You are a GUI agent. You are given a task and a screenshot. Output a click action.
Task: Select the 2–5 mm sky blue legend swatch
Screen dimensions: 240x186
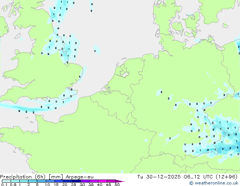[x=33, y=181]
